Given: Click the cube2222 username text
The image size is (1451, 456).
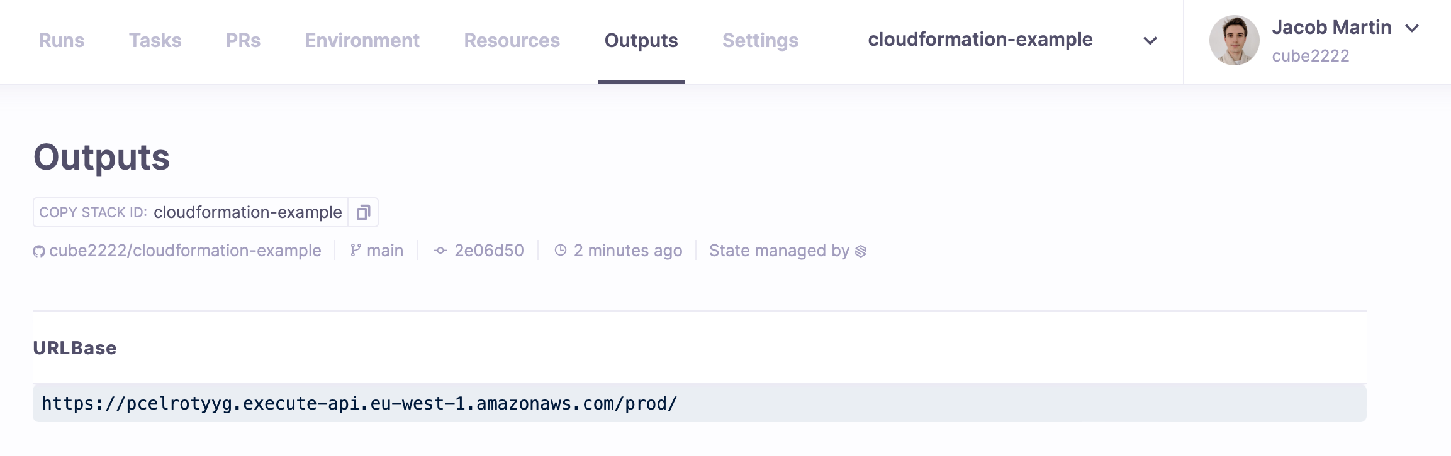Looking at the screenshot, I should pyautogui.click(x=1310, y=57).
